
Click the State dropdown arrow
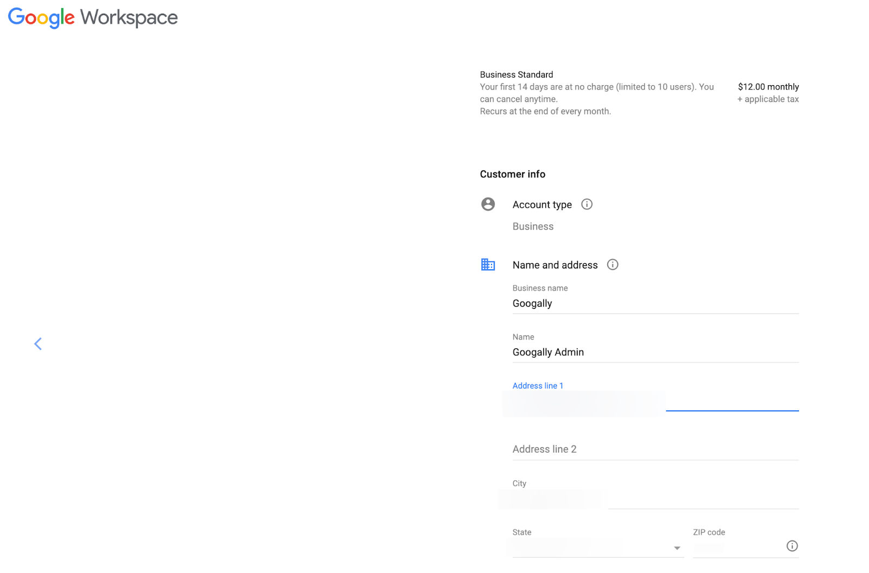[x=677, y=548]
